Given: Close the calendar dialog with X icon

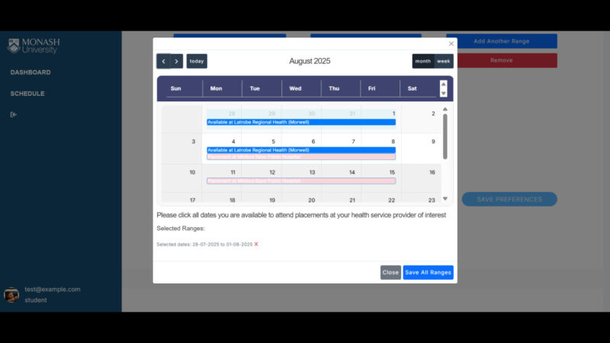Looking at the screenshot, I should pyautogui.click(x=451, y=44).
